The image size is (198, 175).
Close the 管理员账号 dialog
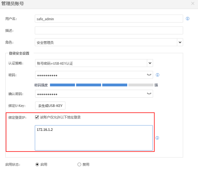(193, 3)
